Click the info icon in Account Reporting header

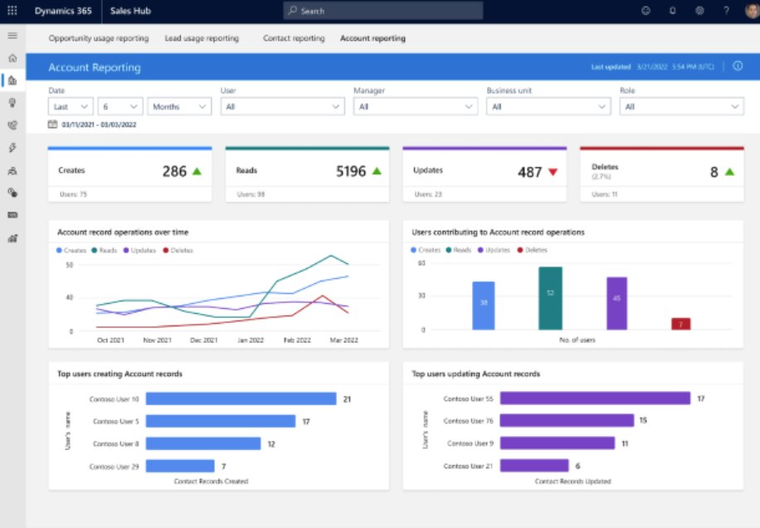click(738, 66)
